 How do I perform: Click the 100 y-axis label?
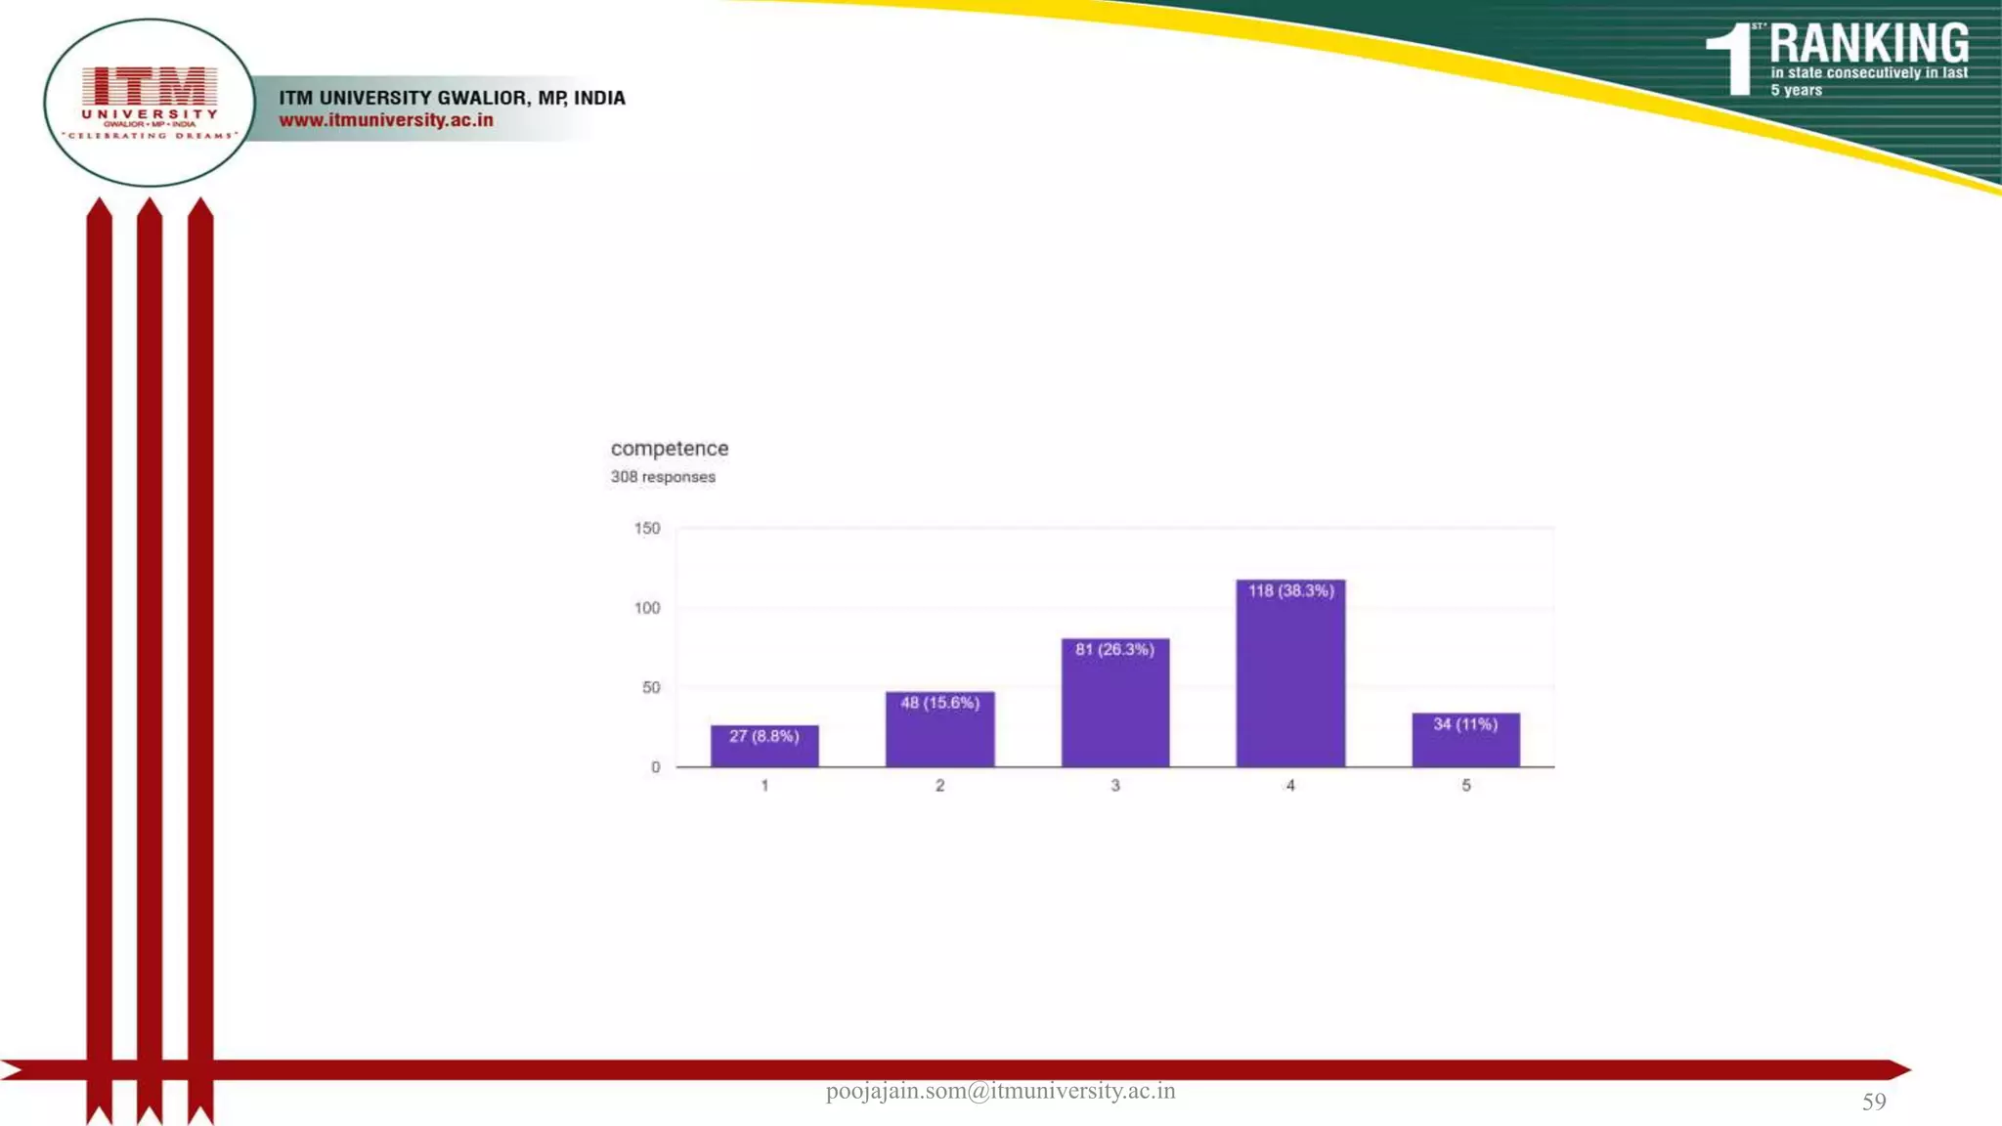pos(647,608)
